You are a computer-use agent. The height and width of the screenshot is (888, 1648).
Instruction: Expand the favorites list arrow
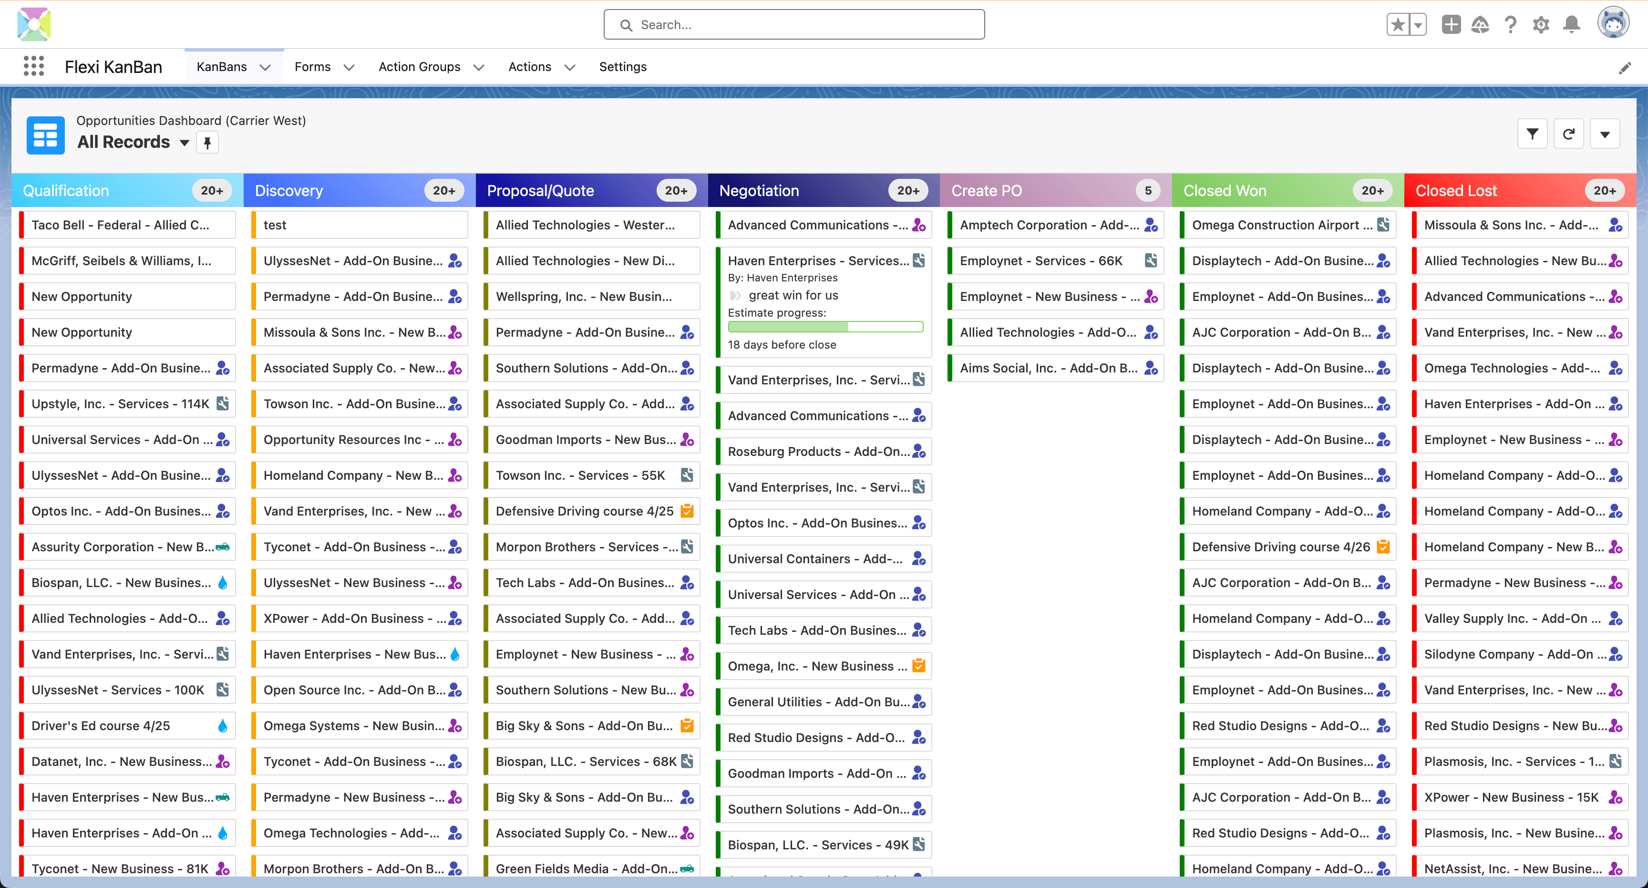coord(1418,25)
